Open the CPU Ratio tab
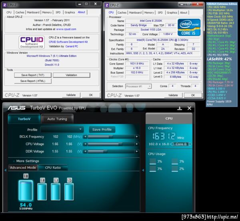Viewport: 240px width, 221px height. 53,168
